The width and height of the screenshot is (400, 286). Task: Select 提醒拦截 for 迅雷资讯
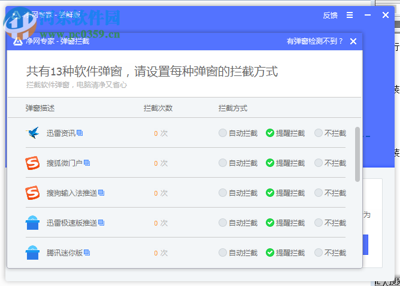(285, 133)
